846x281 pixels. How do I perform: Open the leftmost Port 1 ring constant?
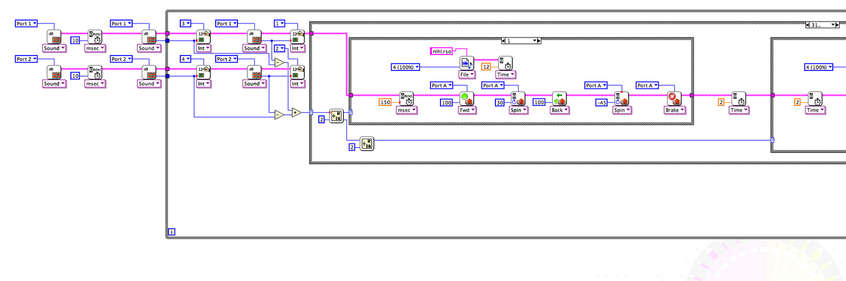[26, 23]
